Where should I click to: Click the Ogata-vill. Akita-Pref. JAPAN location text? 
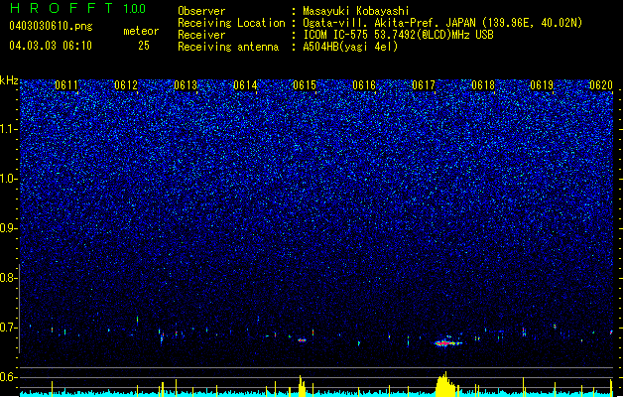coord(442,23)
